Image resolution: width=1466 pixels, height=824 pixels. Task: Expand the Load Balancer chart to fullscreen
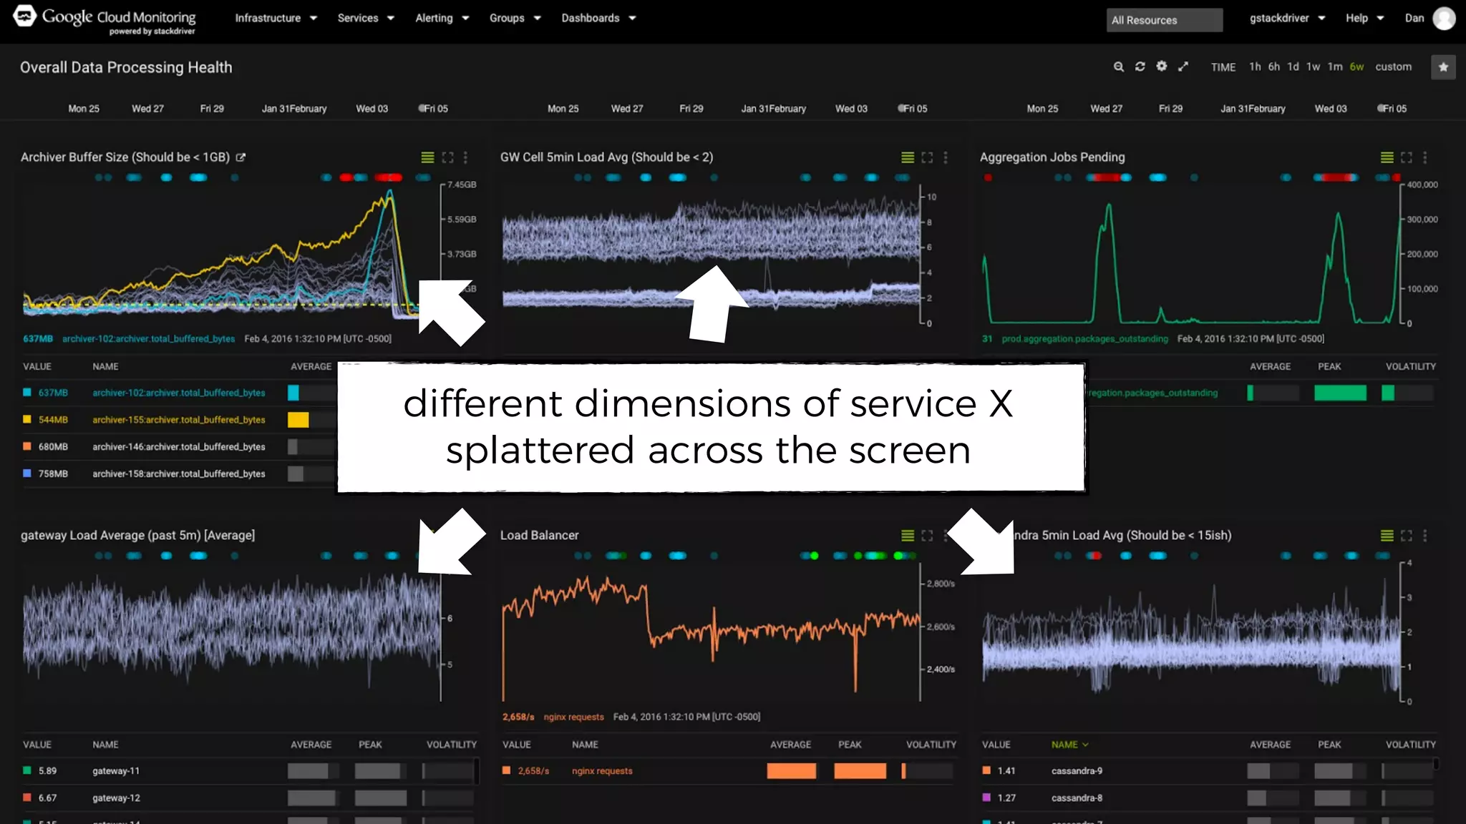(927, 535)
